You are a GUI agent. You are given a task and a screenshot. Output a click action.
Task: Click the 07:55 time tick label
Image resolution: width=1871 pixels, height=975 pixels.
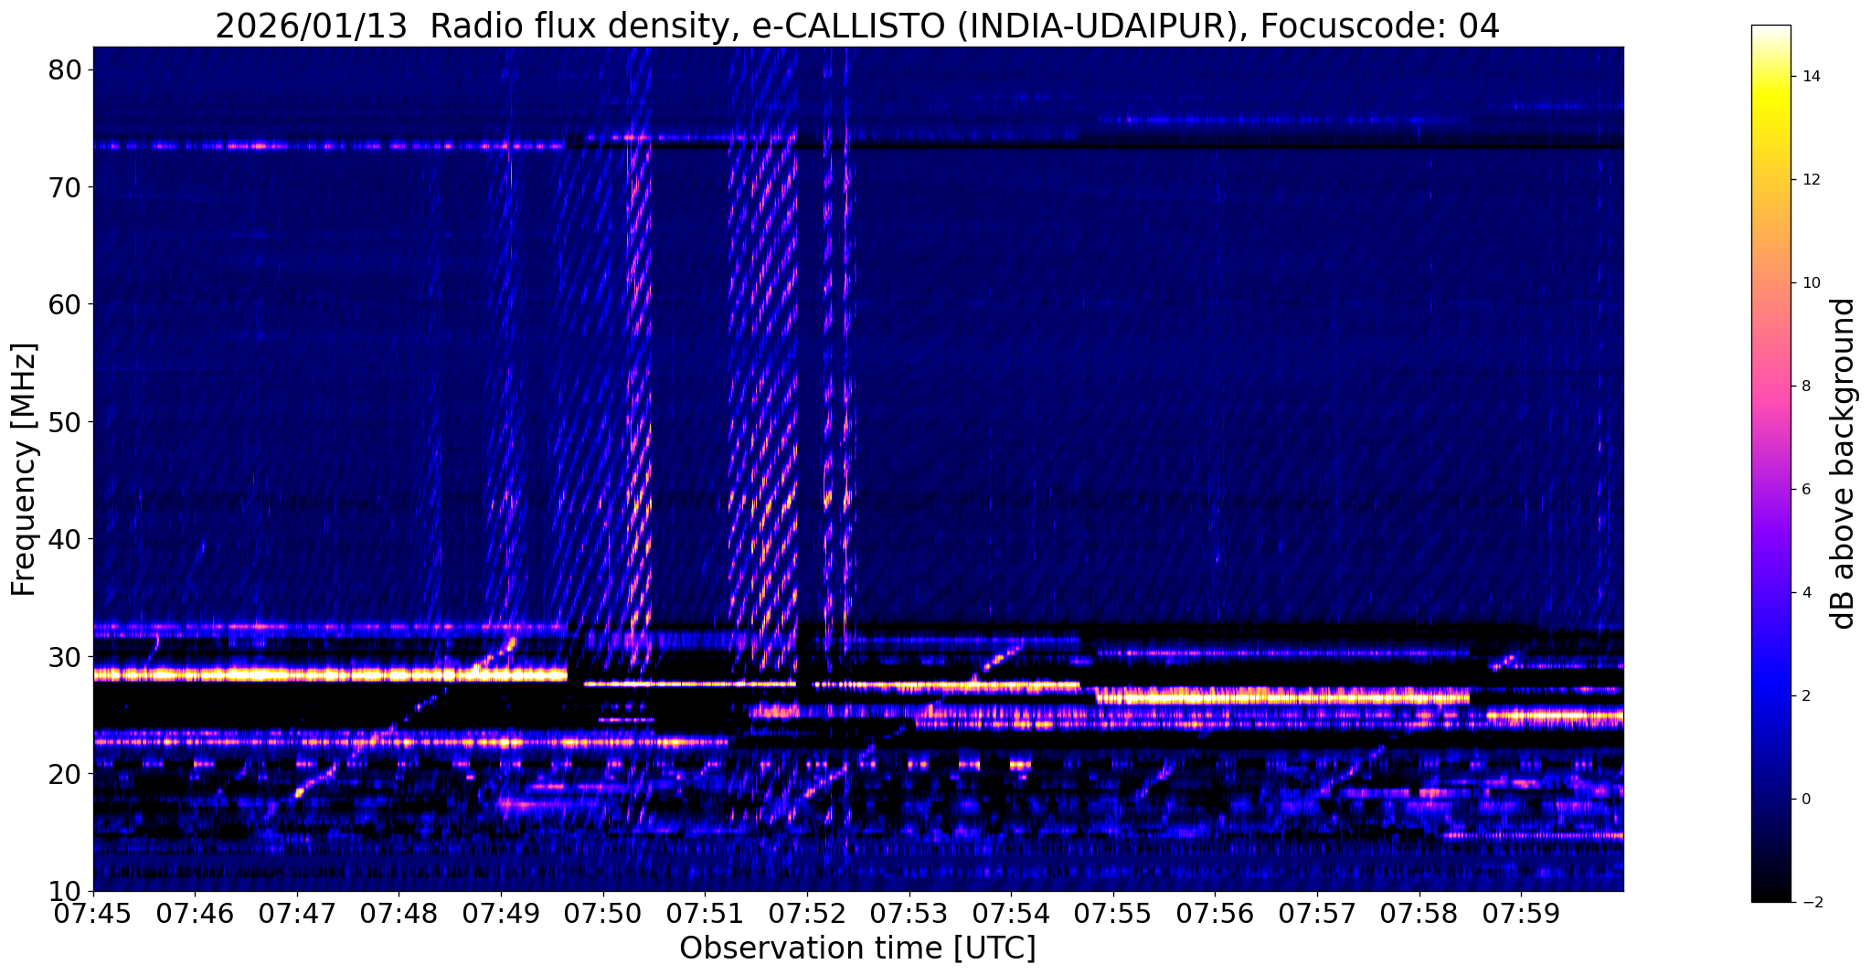(1112, 913)
